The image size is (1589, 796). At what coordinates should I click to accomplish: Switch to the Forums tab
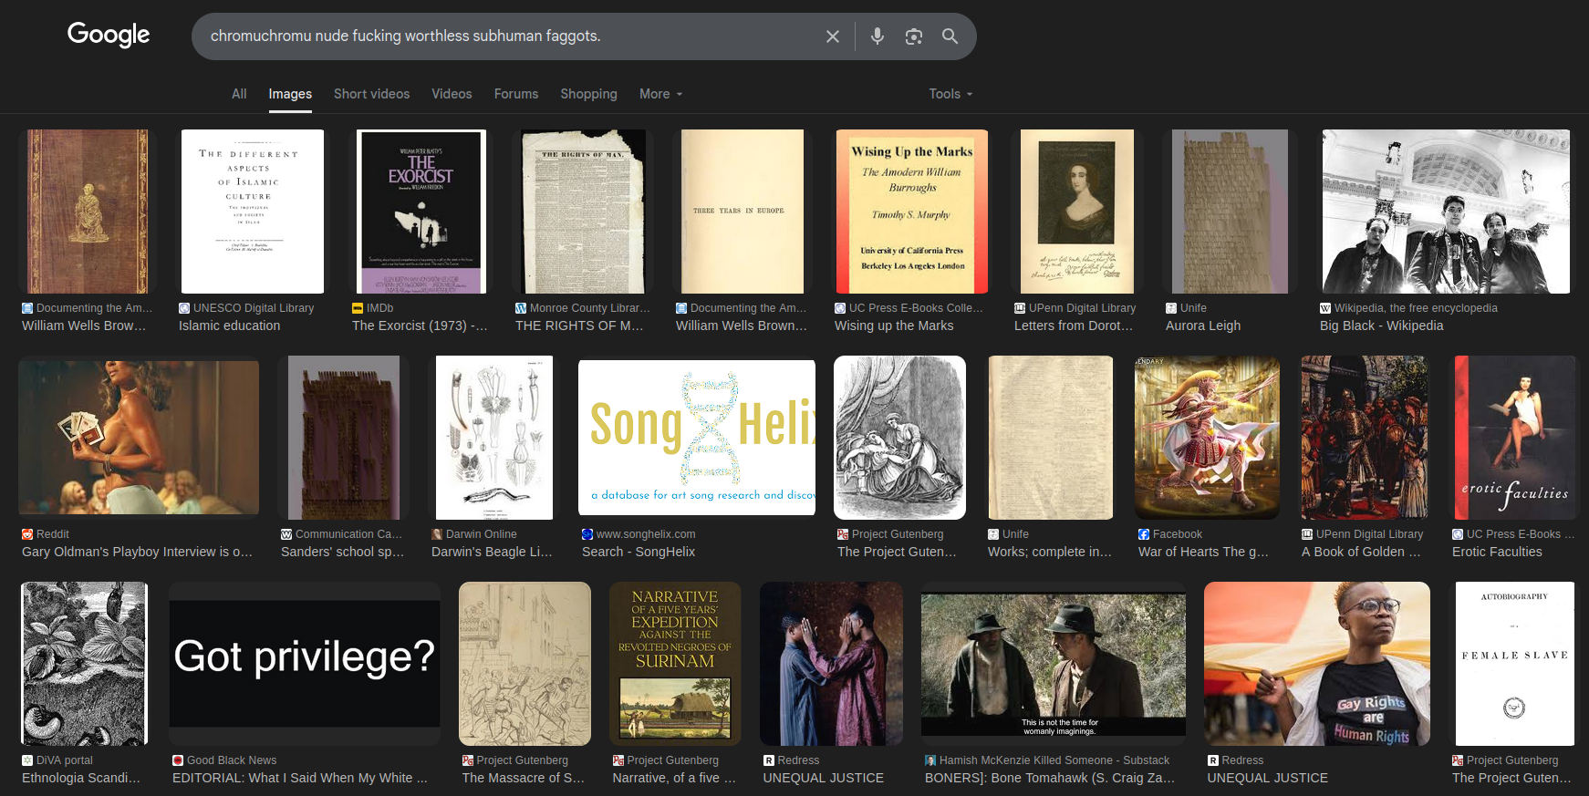[x=516, y=94]
